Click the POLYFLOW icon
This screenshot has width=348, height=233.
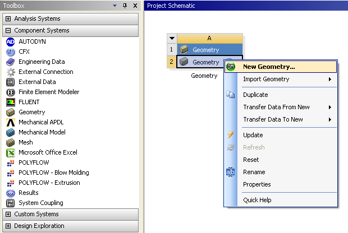[x=11, y=163]
